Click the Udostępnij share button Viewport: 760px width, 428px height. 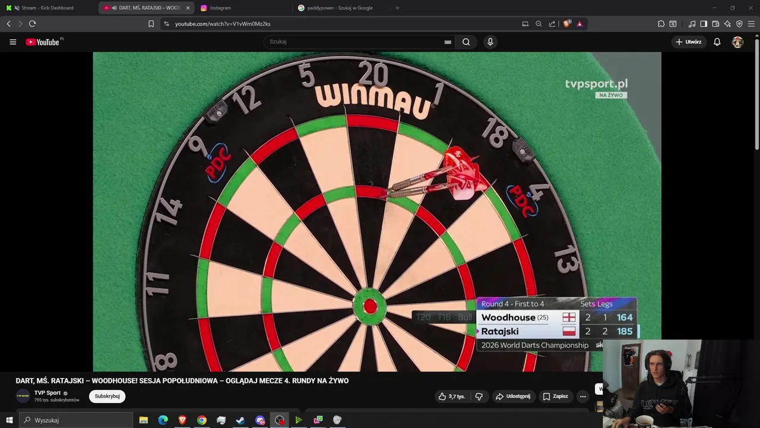tap(514, 396)
